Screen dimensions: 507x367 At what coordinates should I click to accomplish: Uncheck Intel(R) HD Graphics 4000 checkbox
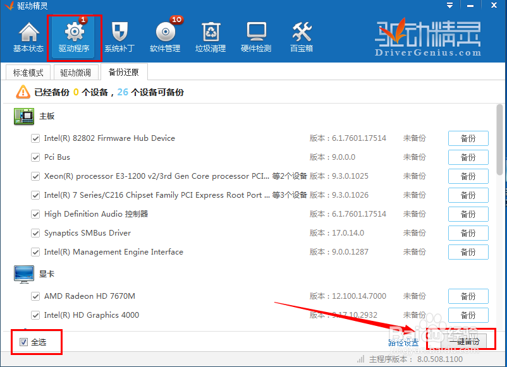35,315
